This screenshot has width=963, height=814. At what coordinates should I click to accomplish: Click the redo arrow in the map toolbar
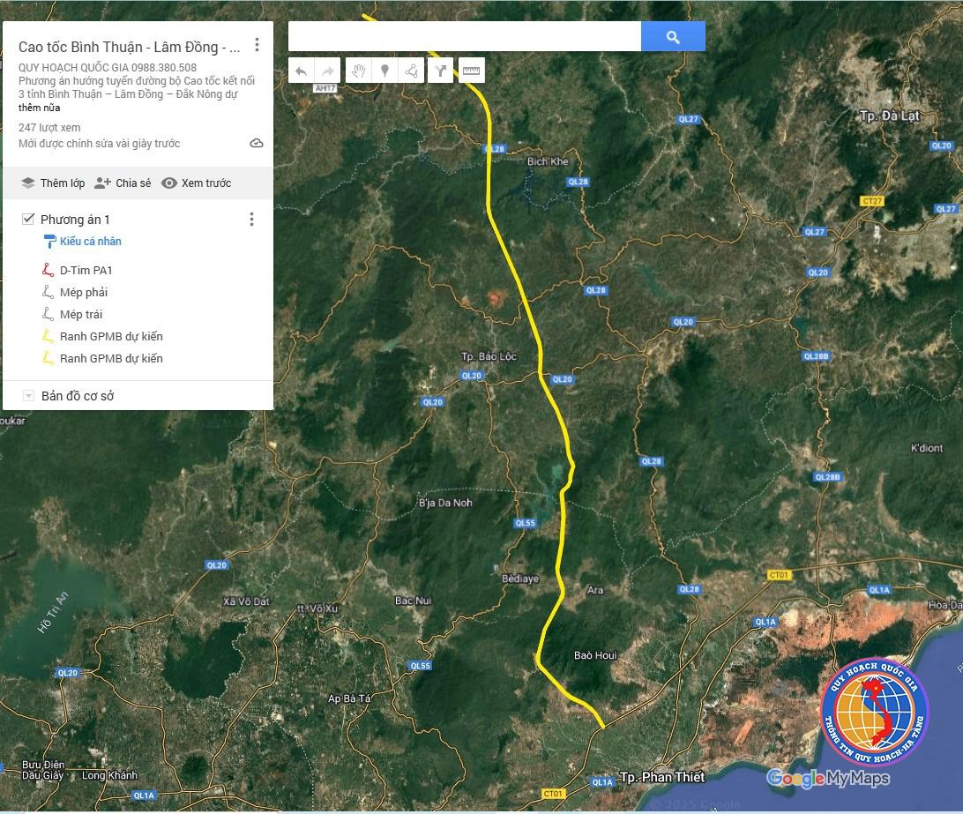pos(328,71)
